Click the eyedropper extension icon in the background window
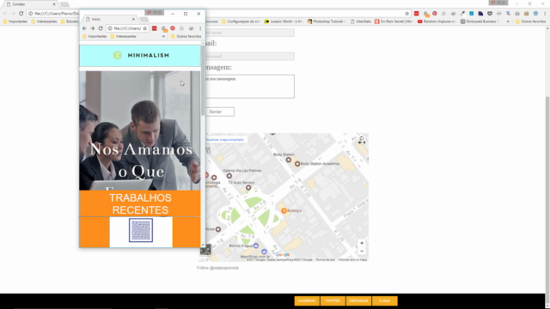550x309 pixels. [462, 14]
